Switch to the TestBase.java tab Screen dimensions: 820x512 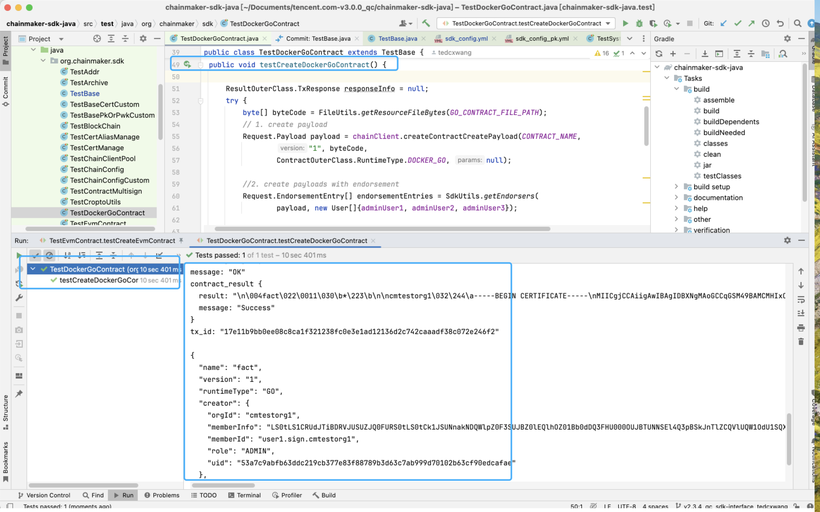point(398,39)
